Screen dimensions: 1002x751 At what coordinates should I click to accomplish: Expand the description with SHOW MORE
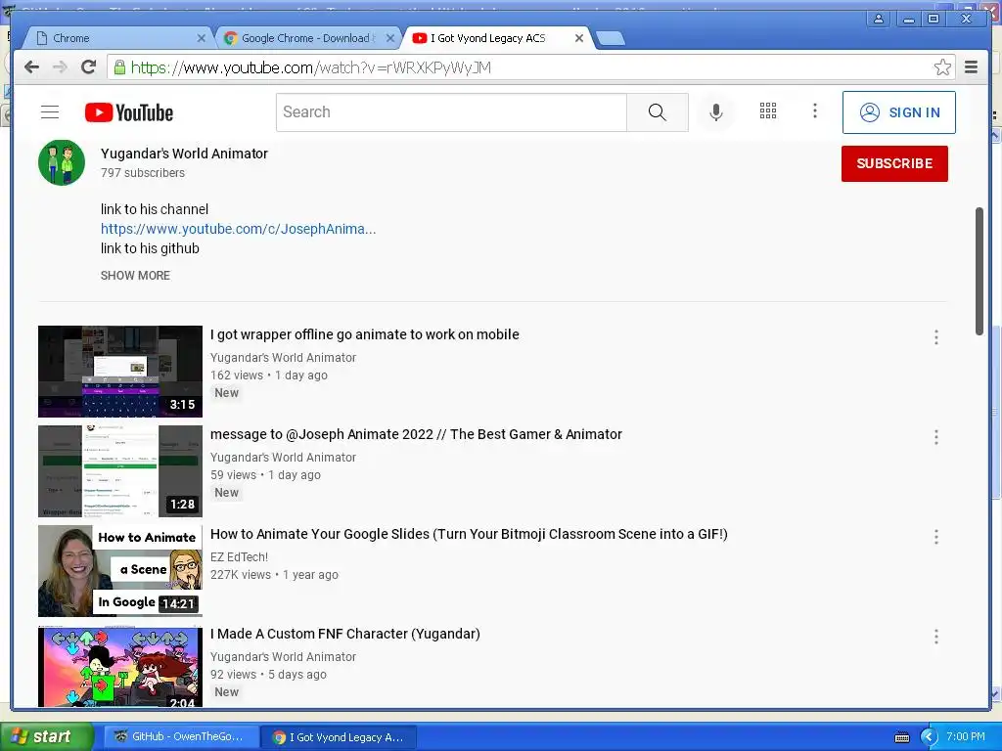(x=135, y=275)
